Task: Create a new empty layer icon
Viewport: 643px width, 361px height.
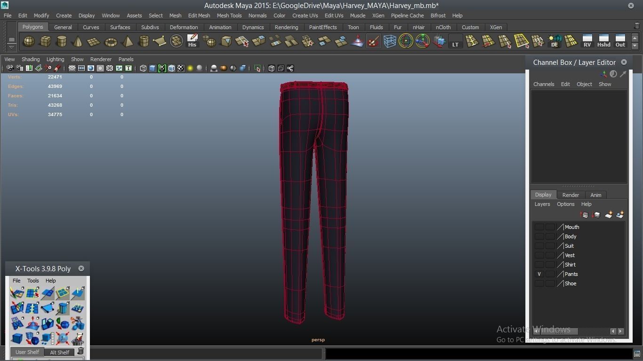Action: pos(609,215)
